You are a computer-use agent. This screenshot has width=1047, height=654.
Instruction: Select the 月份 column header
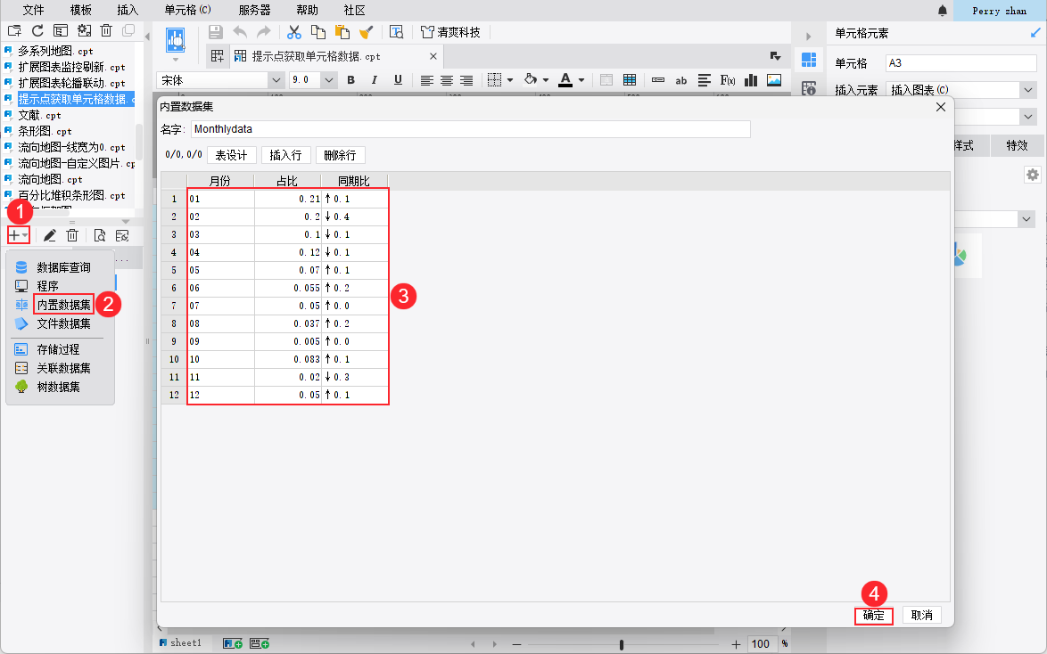(220, 181)
